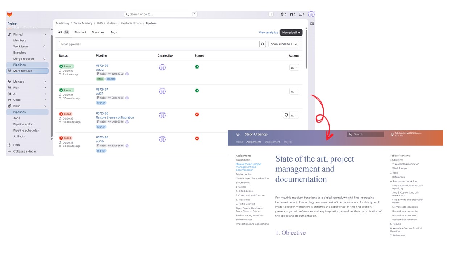The width and height of the screenshot is (464, 261).
Task: Open the View analytics link
Action: pos(268,32)
